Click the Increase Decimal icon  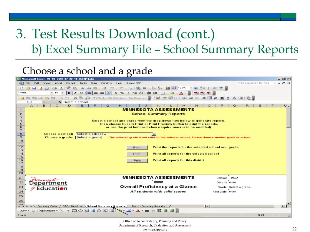click(x=134, y=93)
